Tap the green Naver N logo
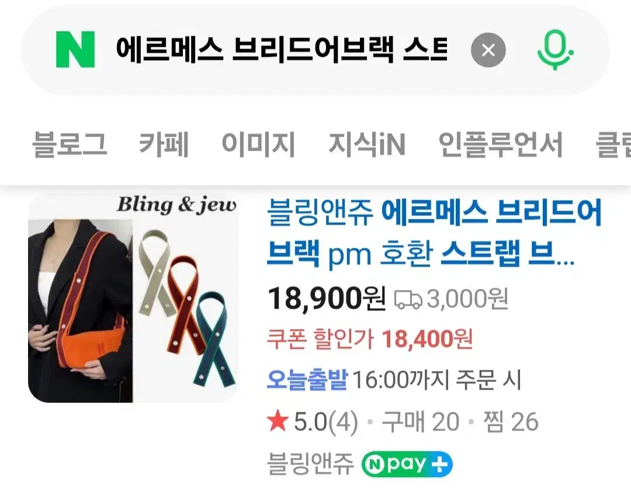 coord(75,50)
